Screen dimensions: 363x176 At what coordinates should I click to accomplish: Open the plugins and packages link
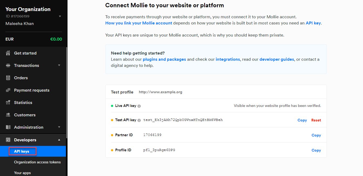pyautogui.click(x=164, y=59)
